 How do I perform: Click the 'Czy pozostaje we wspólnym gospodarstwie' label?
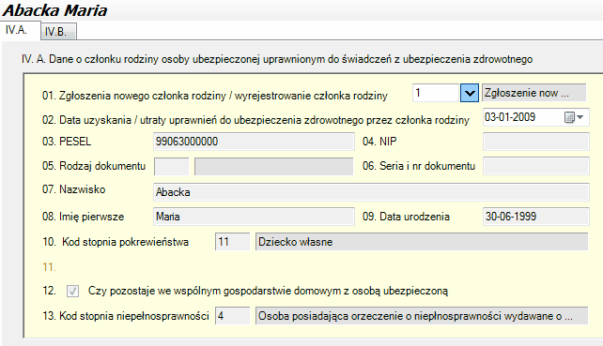pyautogui.click(x=268, y=291)
